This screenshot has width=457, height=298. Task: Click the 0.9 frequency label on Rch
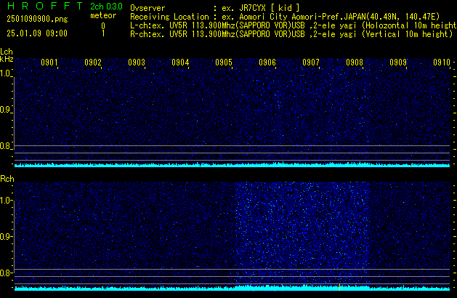coord(5,237)
